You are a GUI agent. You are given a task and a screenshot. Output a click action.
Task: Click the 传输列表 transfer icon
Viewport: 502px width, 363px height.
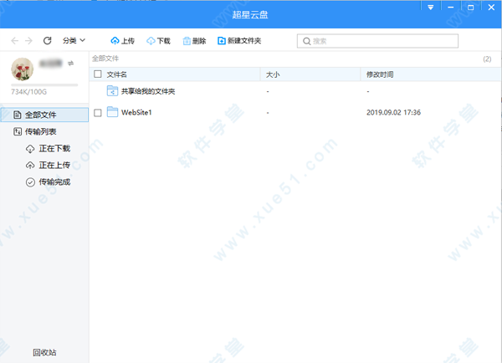18,131
